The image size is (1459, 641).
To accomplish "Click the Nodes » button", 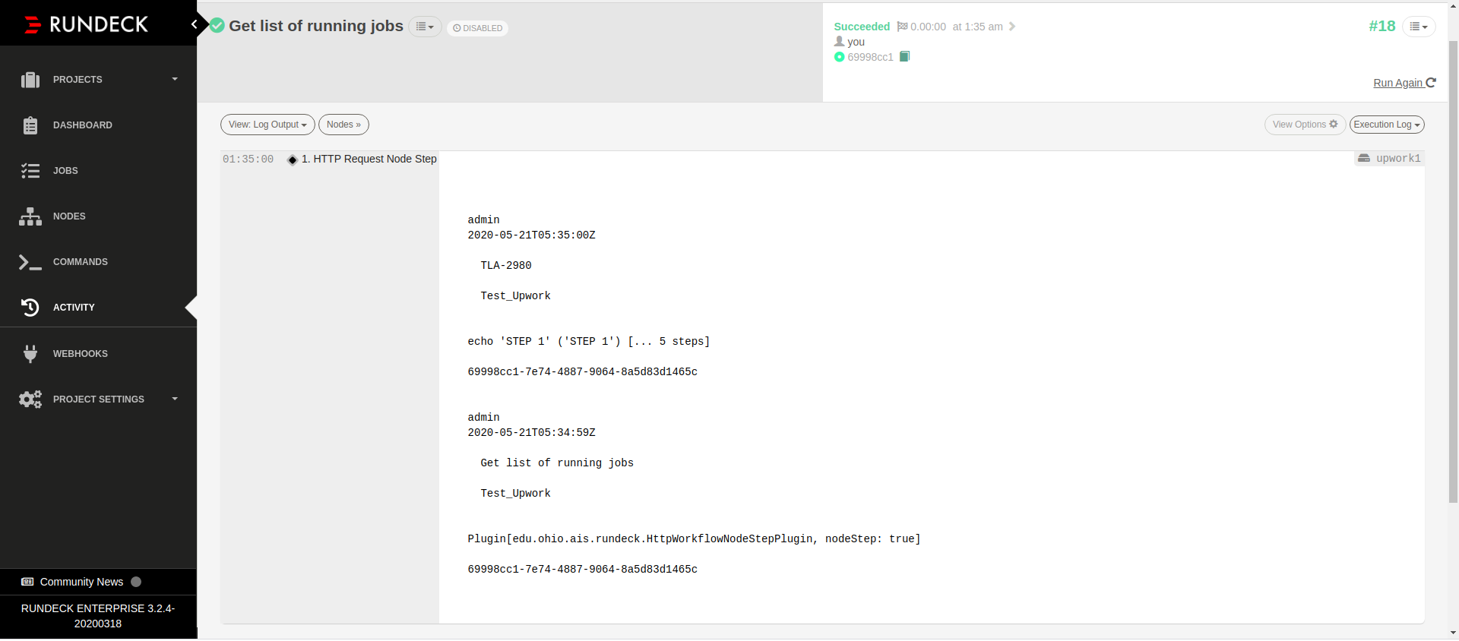I will coord(343,125).
